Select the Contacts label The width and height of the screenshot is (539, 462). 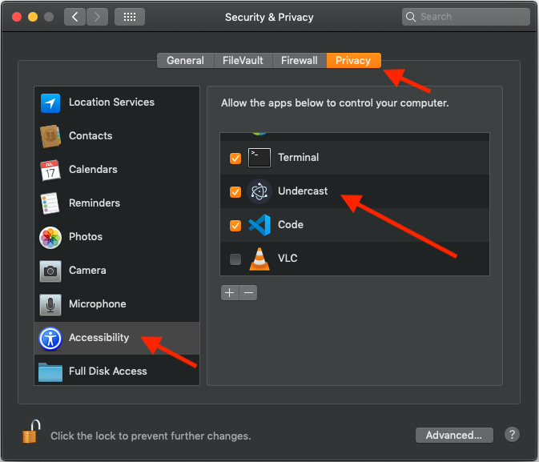coord(91,136)
